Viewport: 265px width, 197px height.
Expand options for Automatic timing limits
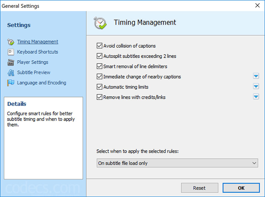coord(256,86)
